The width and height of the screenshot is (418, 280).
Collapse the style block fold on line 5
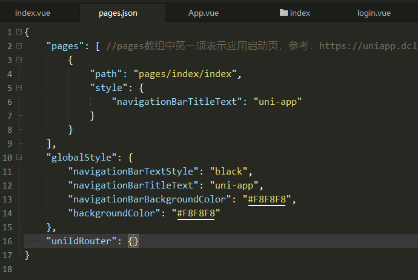pyautogui.click(x=19, y=88)
